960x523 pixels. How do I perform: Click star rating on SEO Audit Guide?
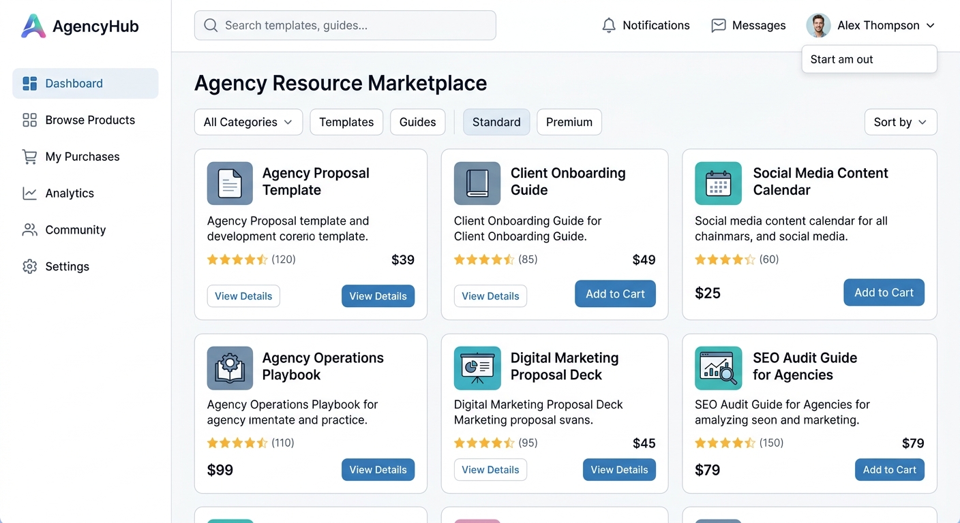pyautogui.click(x=725, y=443)
